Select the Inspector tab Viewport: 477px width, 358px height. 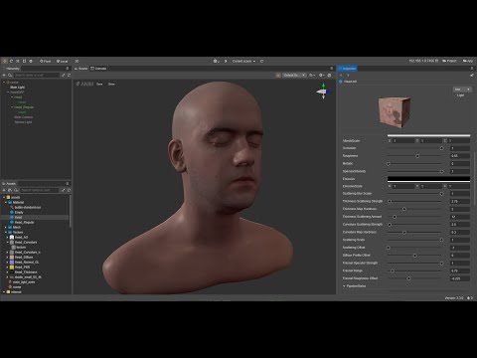point(347,69)
